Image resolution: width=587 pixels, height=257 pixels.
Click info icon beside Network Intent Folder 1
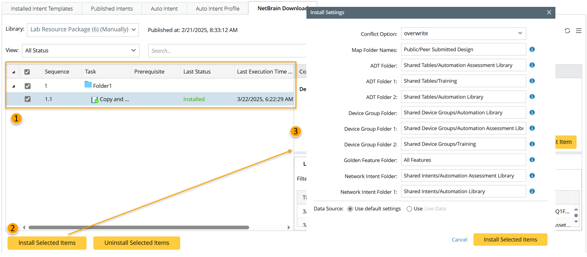pos(532,192)
